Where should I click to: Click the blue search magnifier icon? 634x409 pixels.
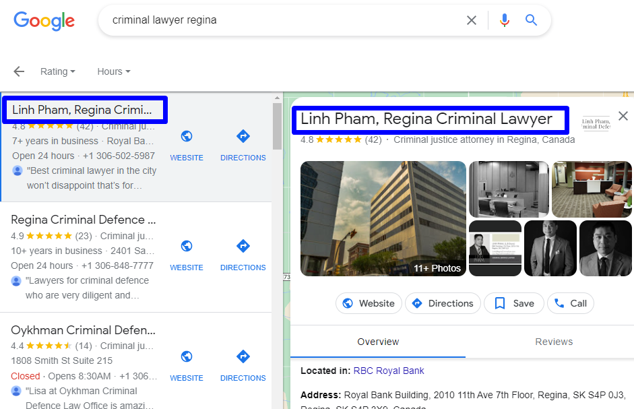coord(531,20)
